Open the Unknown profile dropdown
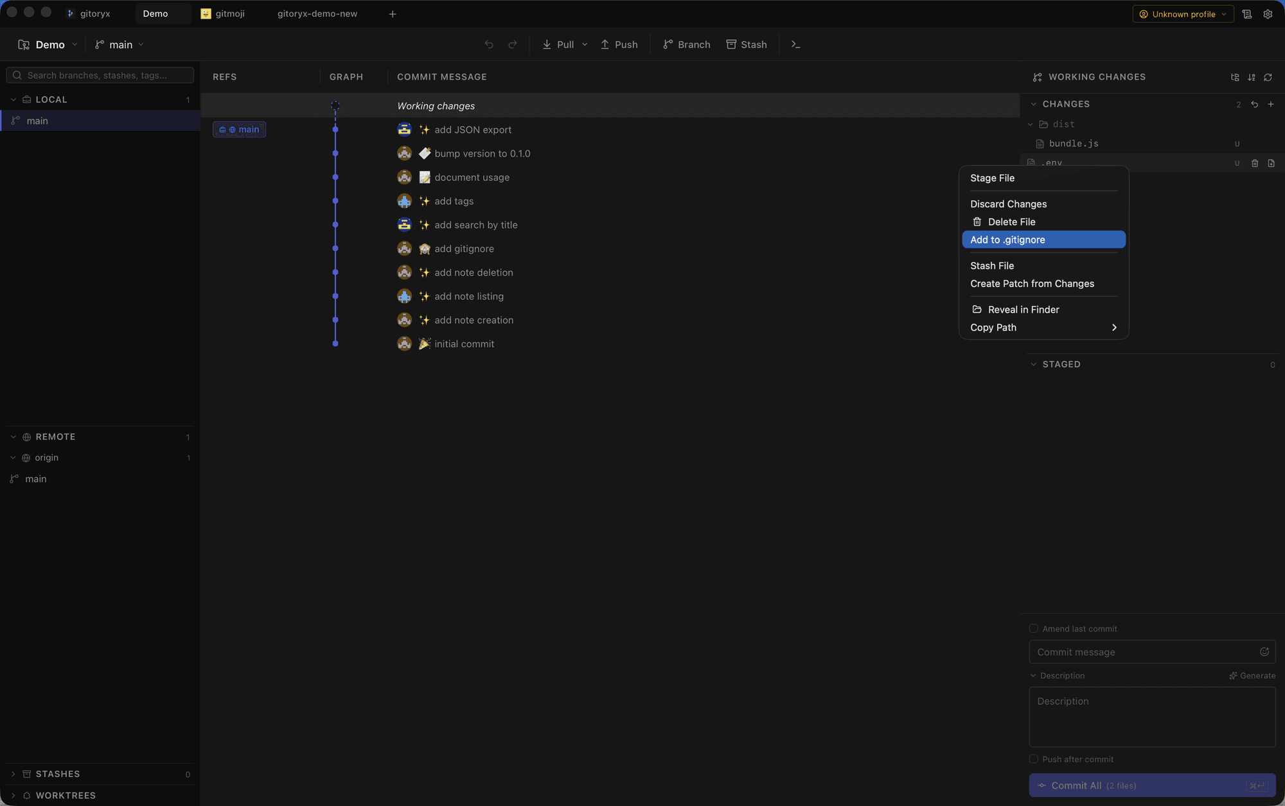This screenshot has width=1285, height=806. [x=1183, y=14]
